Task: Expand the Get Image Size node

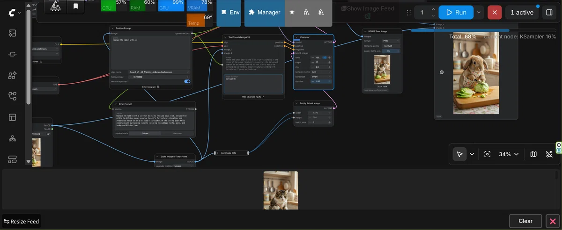Action: click(x=218, y=153)
